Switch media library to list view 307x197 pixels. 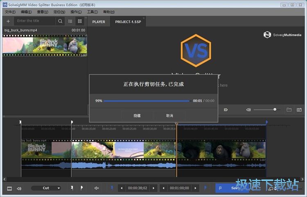point(70,21)
